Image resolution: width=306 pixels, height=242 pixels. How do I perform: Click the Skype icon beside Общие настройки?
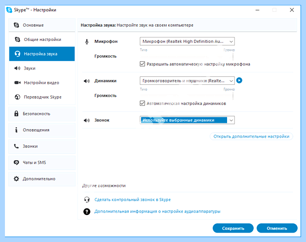coord(18,39)
